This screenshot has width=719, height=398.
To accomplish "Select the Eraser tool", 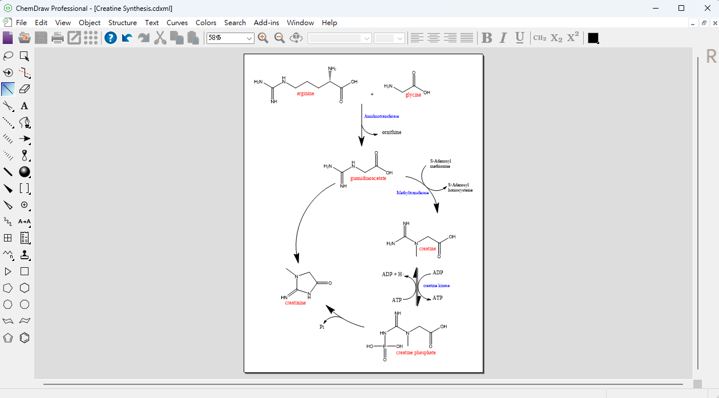I will point(25,89).
